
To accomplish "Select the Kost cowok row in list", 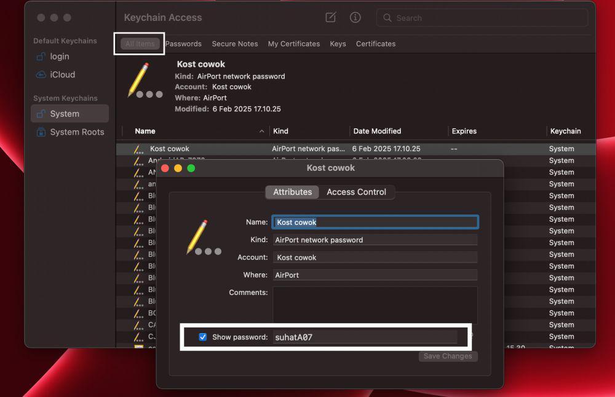I will pos(355,149).
